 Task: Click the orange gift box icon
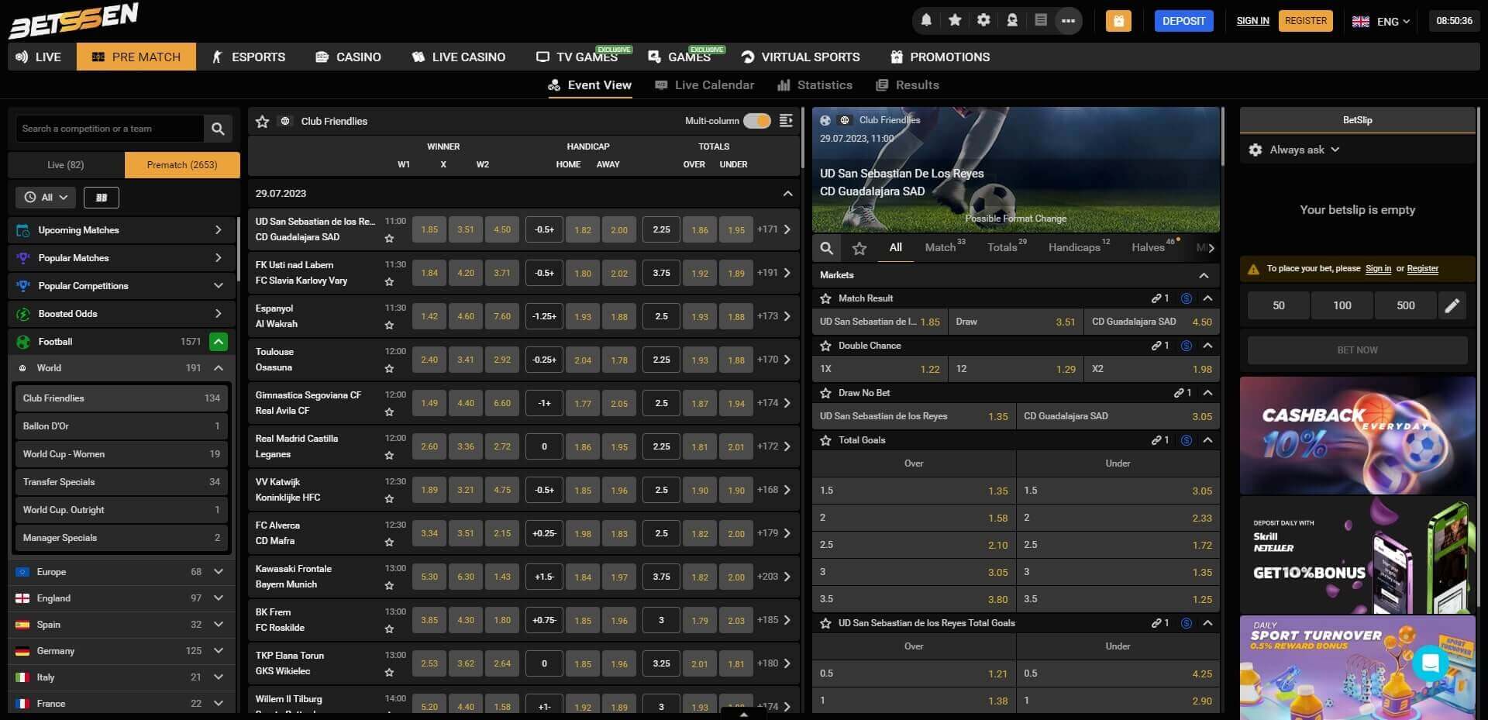click(1118, 21)
